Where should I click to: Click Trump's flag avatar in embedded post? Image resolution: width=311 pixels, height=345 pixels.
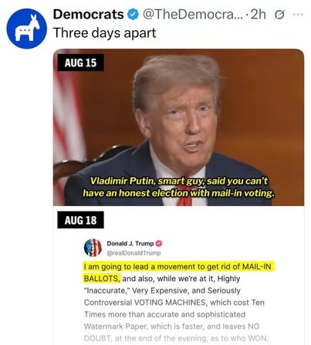93,248
